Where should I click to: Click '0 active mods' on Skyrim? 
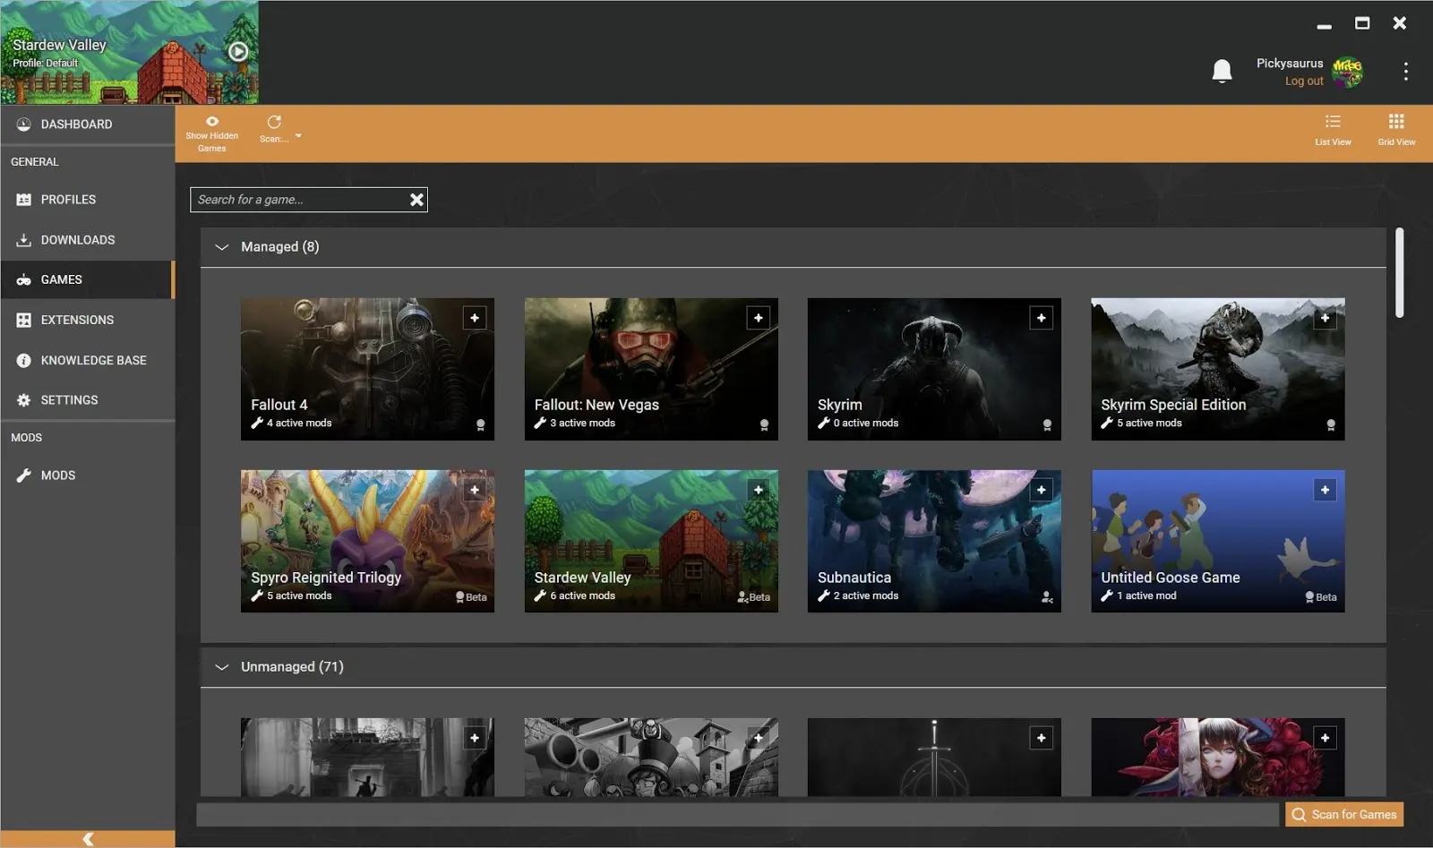coord(866,424)
